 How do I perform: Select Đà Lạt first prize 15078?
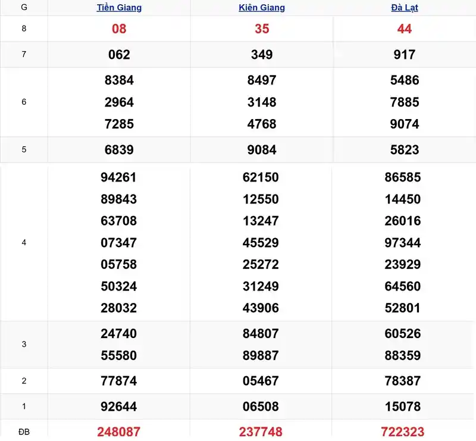click(x=403, y=406)
